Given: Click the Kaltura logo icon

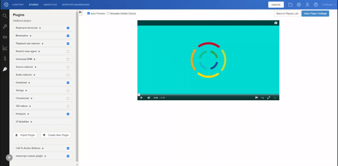Looking at the screenshot, I should point(6,4).
